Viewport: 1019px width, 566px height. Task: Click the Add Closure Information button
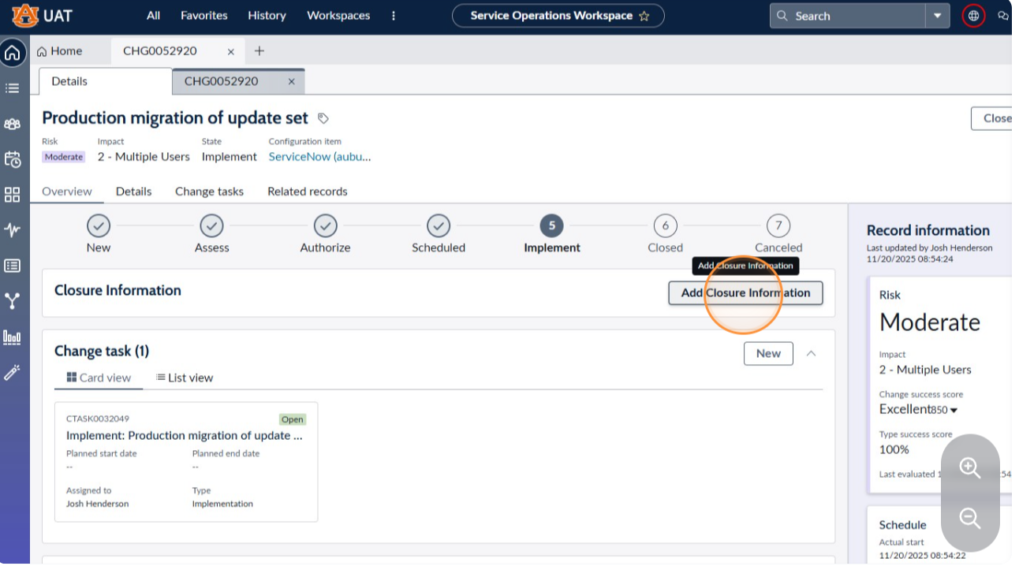point(745,293)
